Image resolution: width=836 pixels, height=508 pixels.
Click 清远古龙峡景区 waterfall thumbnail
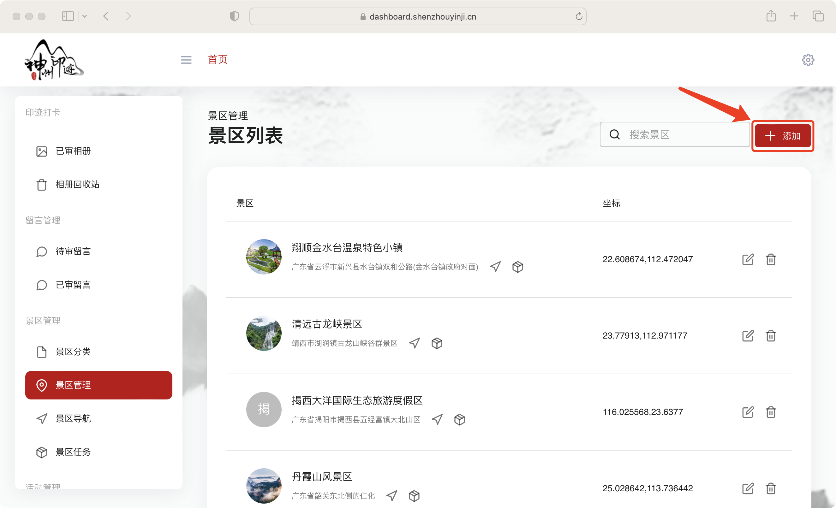tap(264, 333)
